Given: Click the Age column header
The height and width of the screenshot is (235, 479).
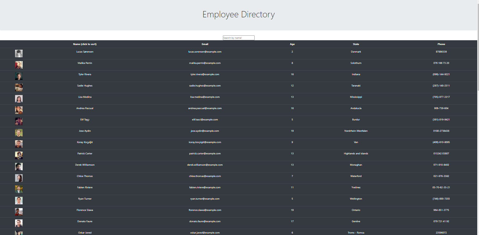Looking at the screenshot, I should point(292,44).
